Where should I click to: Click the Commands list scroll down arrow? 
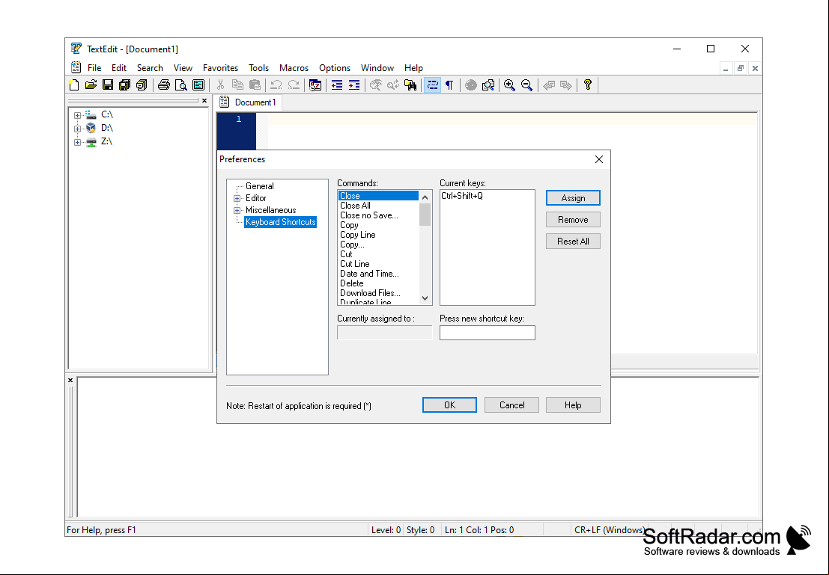point(425,299)
